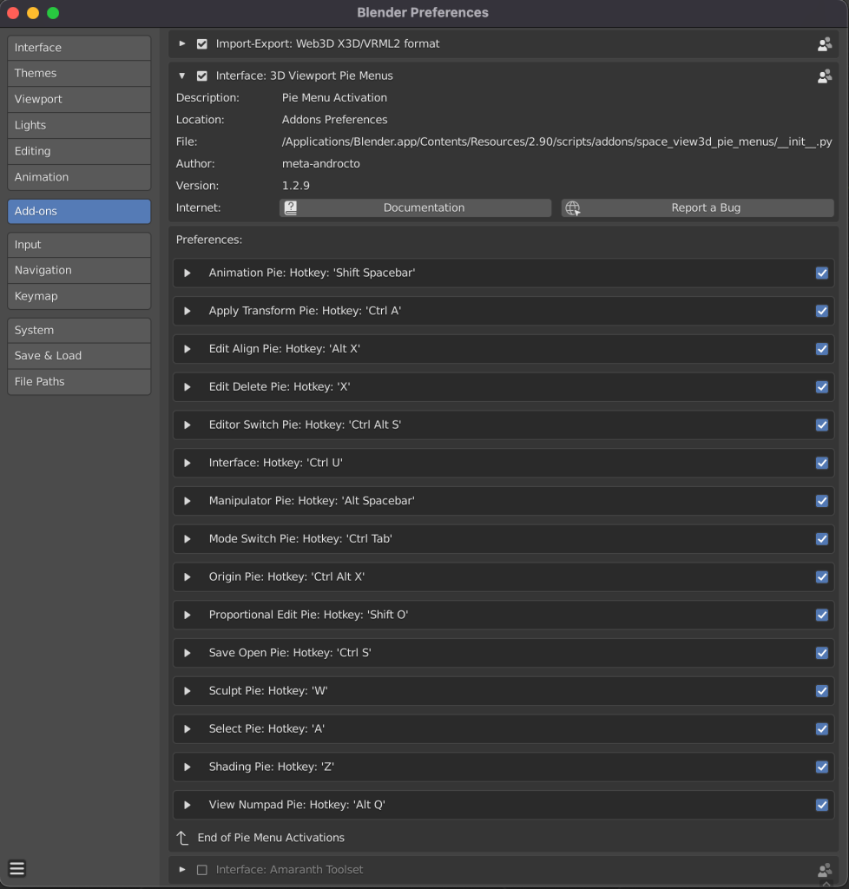The height and width of the screenshot is (889, 849).
Task: Click the up-arrow beside End of Pie Menu Activations
Action: [x=182, y=837]
